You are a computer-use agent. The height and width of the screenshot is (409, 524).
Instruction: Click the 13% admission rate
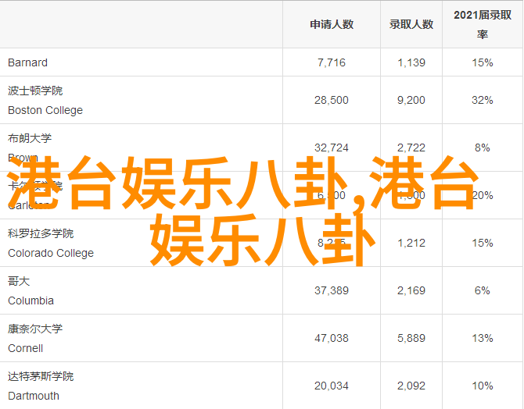pos(483,339)
